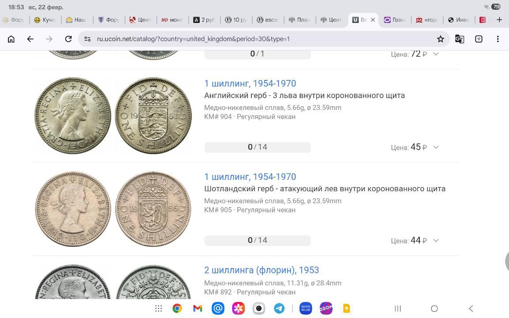Open the Chrome three-dot menu
509x318 pixels.
(498, 39)
